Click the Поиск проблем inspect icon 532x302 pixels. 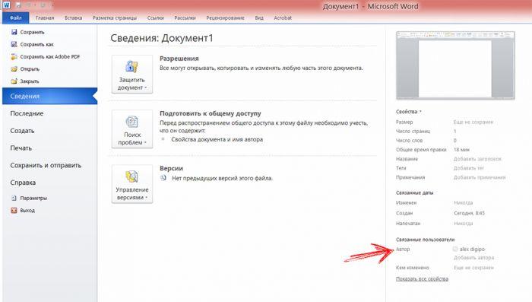pyautogui.click(x=131, y=121)
